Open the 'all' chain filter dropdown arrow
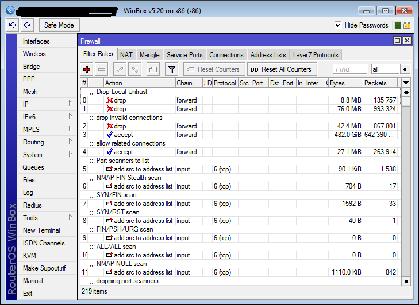The height and width of the screenshot is (305, 419). pyautogui.click(x=405, y=69)
